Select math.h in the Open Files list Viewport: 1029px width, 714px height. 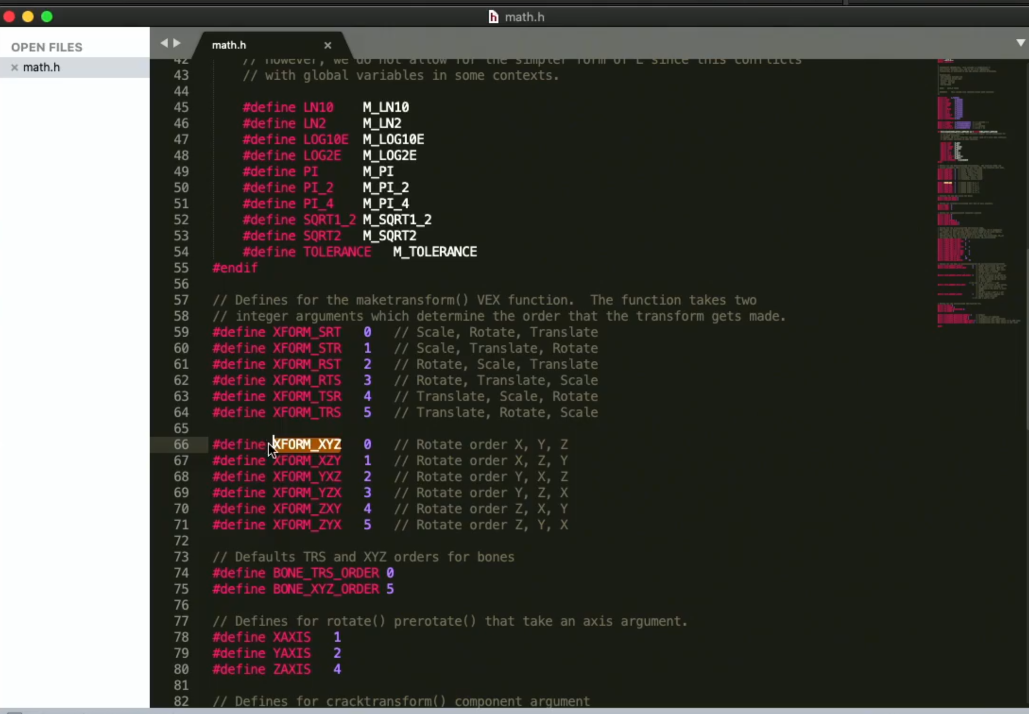[42, 68]
